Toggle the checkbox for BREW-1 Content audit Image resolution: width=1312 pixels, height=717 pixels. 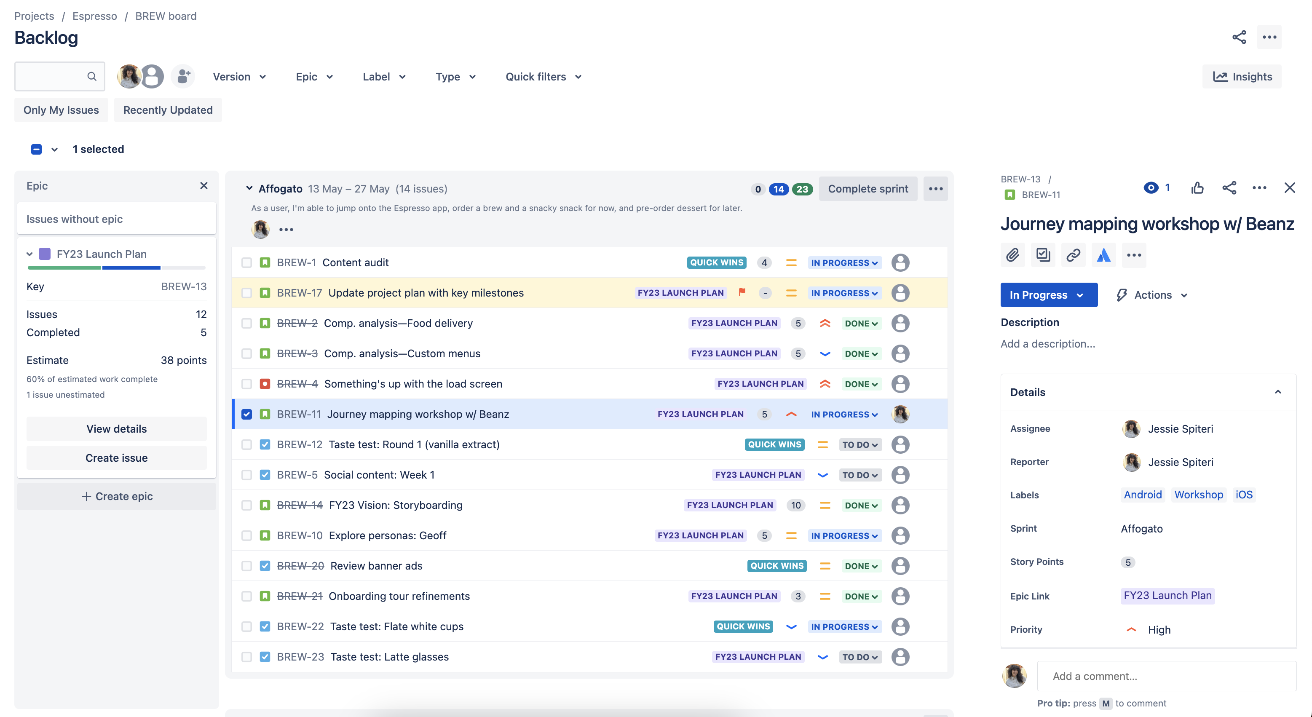246,262
